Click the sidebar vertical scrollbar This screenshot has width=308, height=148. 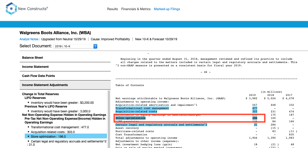[109, 119]
